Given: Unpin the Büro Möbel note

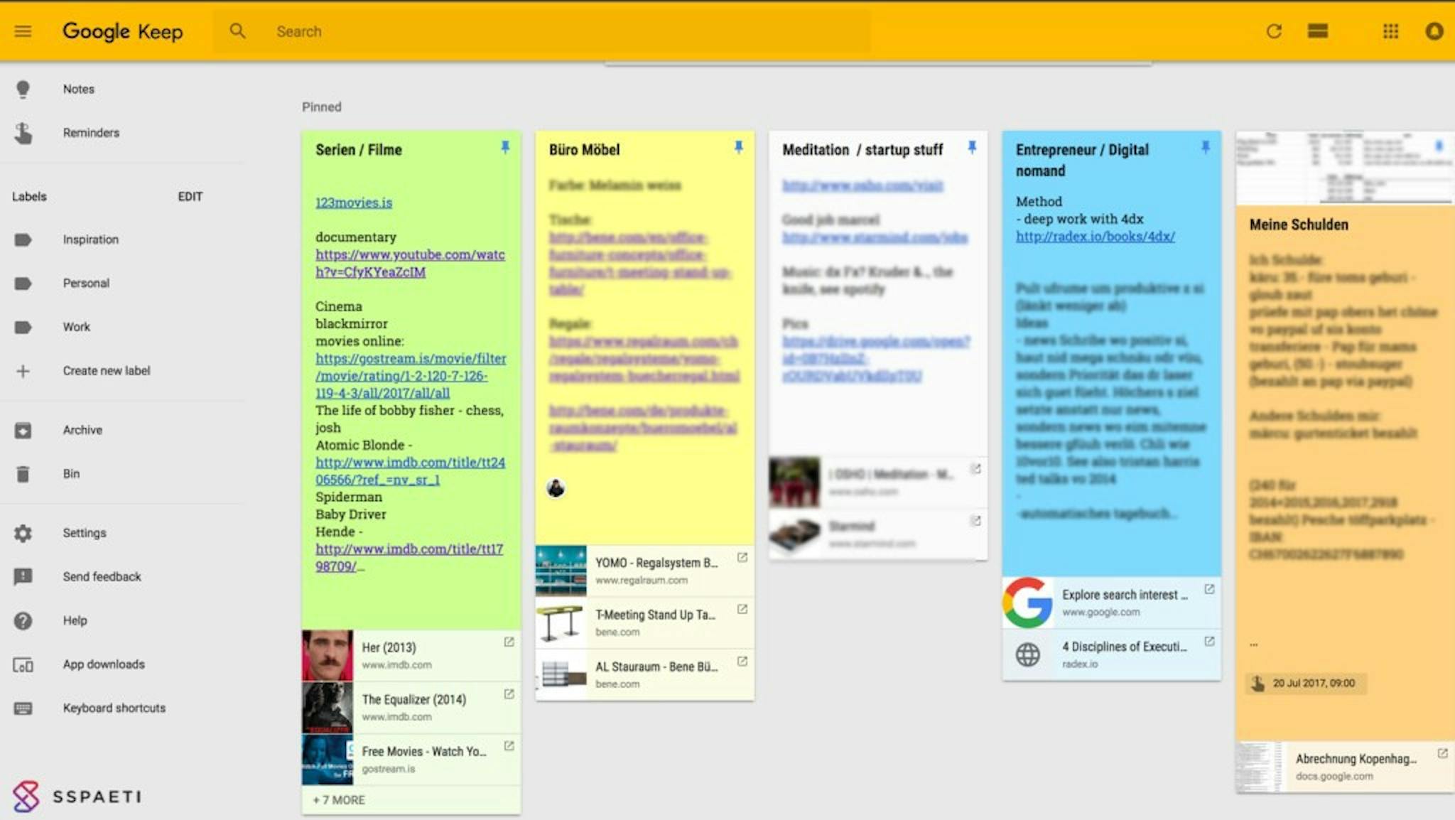Looking at the screenshot, I should (x=739, y=147).
